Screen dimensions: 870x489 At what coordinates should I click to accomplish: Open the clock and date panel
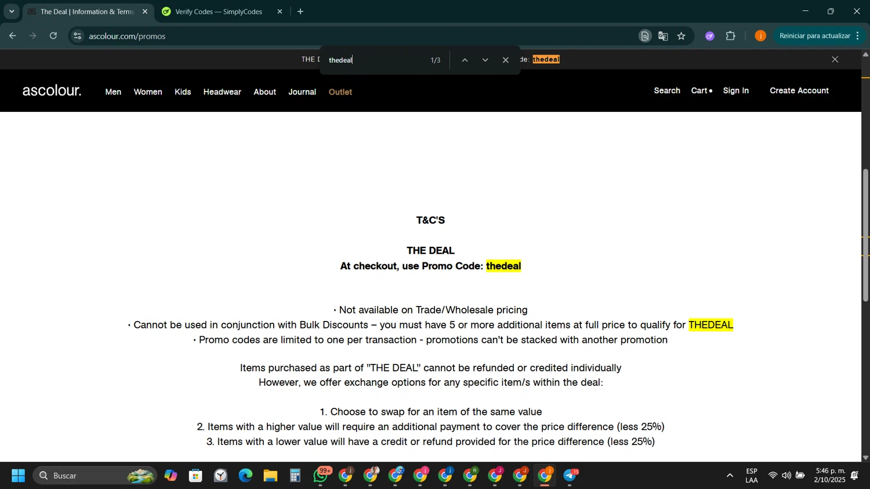830,475
